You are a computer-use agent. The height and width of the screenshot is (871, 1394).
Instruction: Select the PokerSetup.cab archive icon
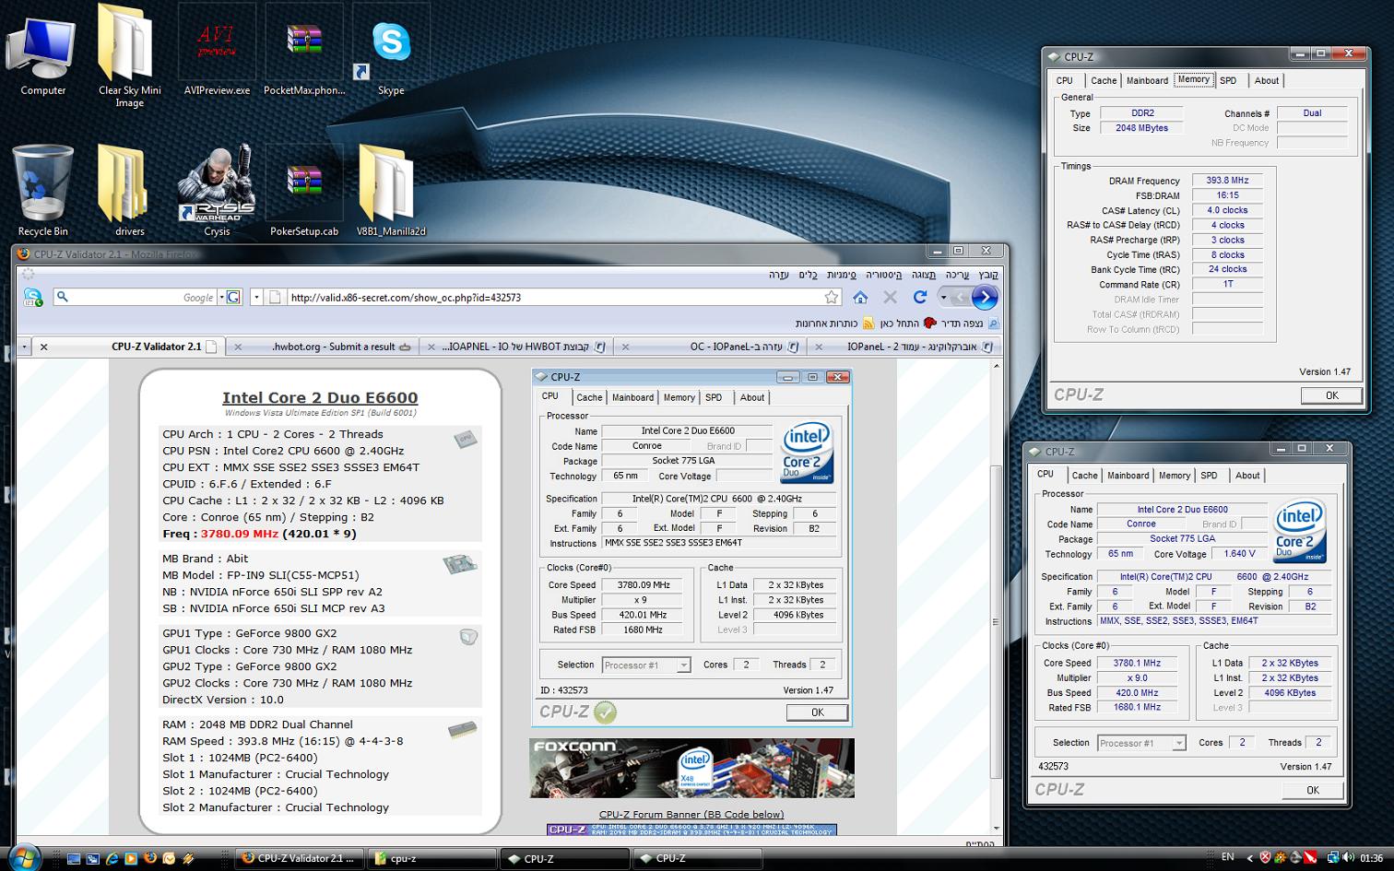click(x=304, y=189)
